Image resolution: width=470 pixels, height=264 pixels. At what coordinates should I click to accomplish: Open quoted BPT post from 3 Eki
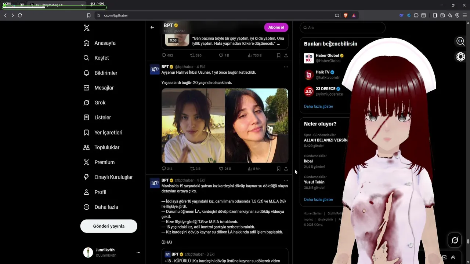click(x=225, y=256)
